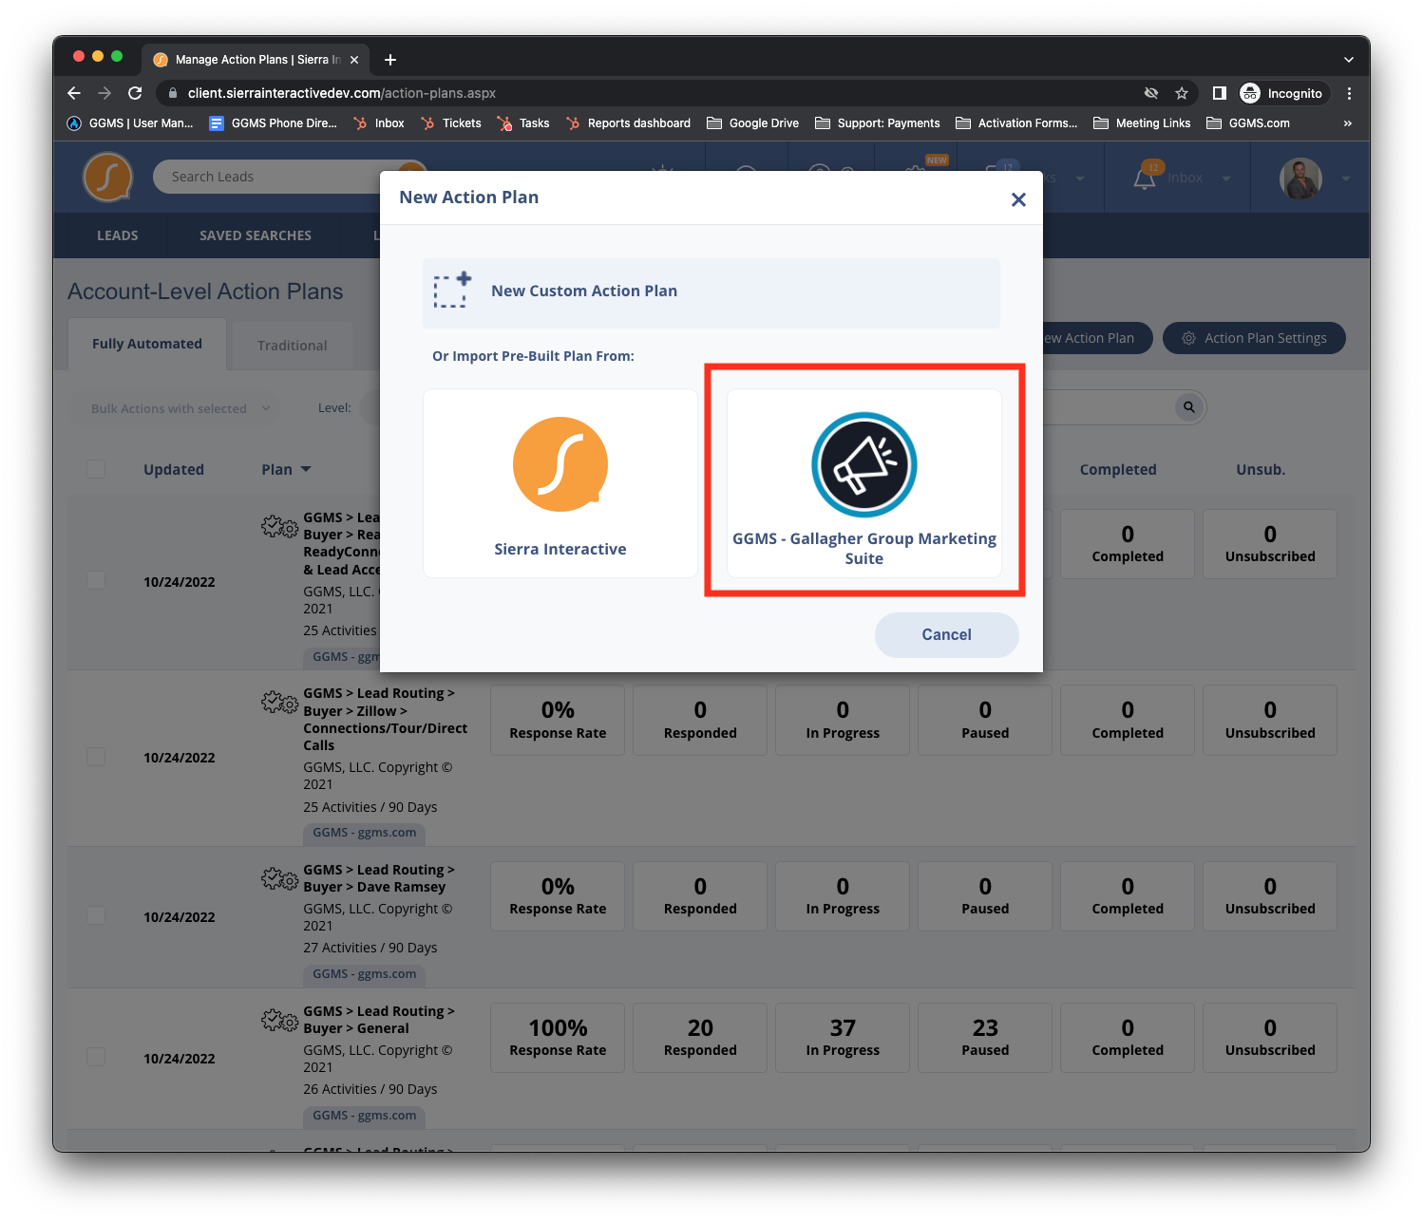
Task: Click the Cancel button
Action: [946, 634]
